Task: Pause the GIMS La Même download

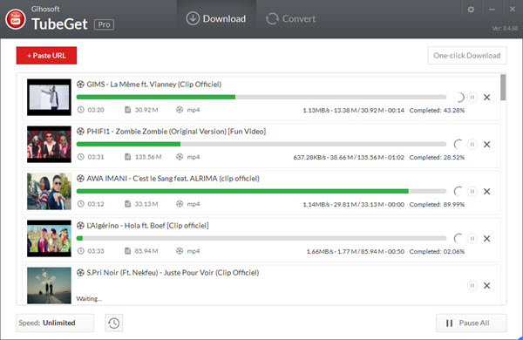Action: [x=472, y=97]
